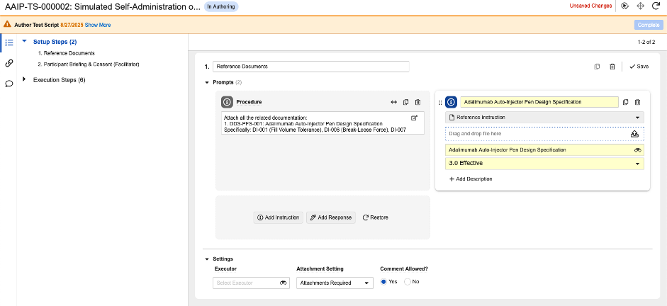Open the Procedure text editor via edit icon
This screenshot has height=306, width=667.
pos(415,118)
